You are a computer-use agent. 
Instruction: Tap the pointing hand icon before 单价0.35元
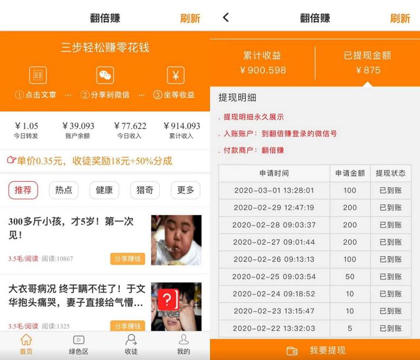point(11,161)
